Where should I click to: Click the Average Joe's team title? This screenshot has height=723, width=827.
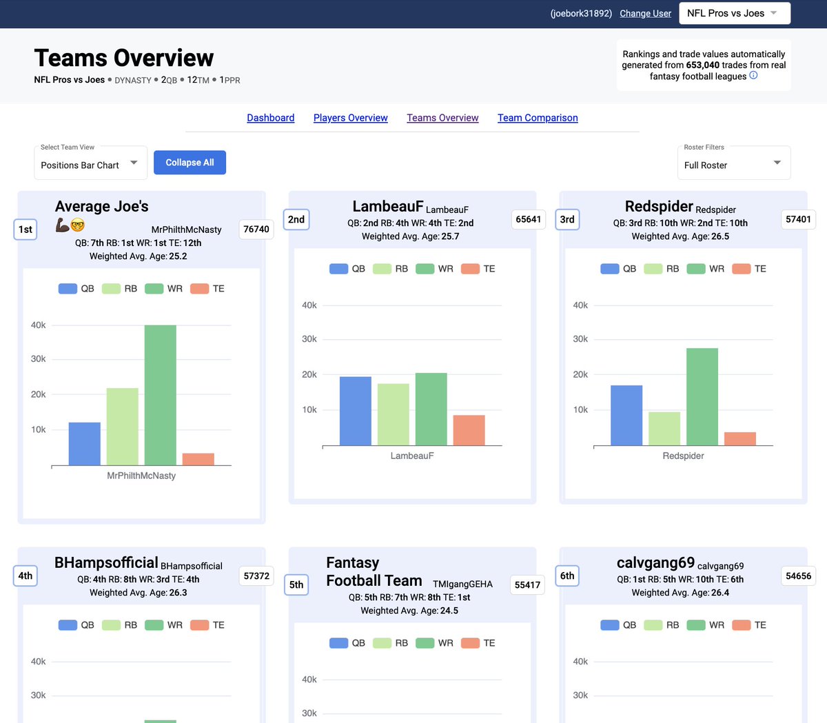[x=102, y=206]
